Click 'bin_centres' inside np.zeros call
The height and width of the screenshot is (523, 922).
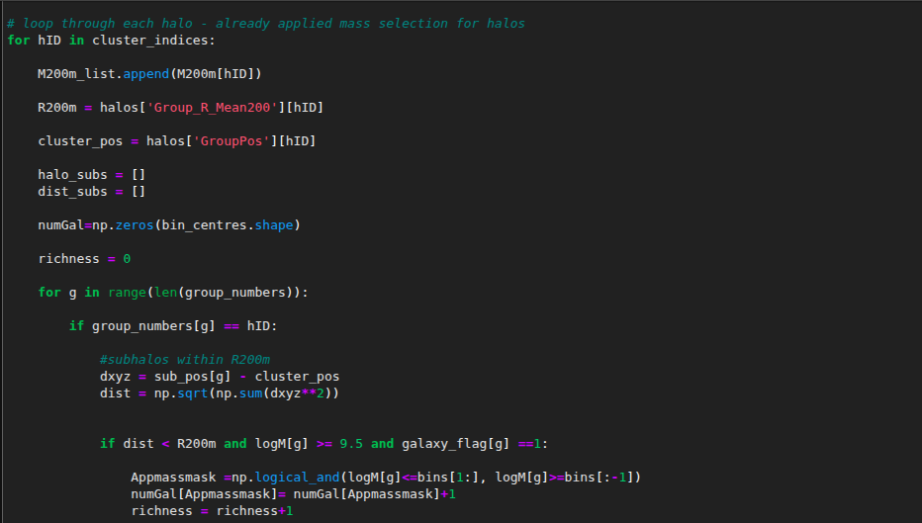(x=204, y=225)
